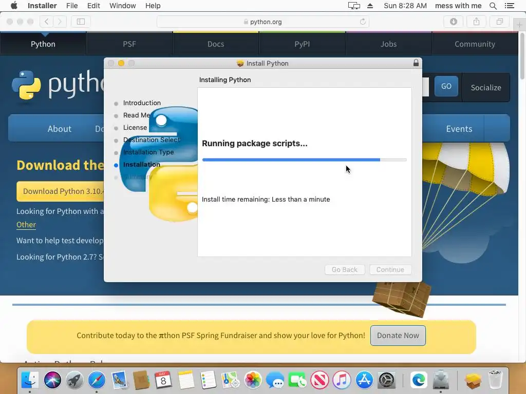Viewport: 526px width, 394px height.
Task: Open the 'mess with me' user menu
Action: pyautogui.click(x=458, y=6)
